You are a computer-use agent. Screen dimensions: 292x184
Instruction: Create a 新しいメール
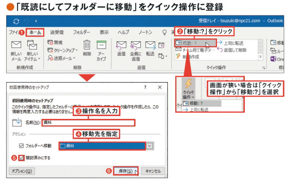(x=16, y=51)
